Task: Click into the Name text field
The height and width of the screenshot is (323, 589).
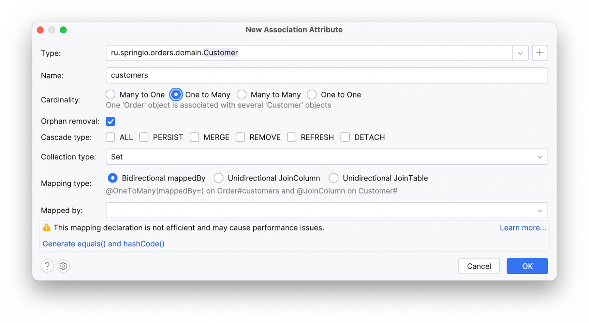Action: (x=327, y=75)
